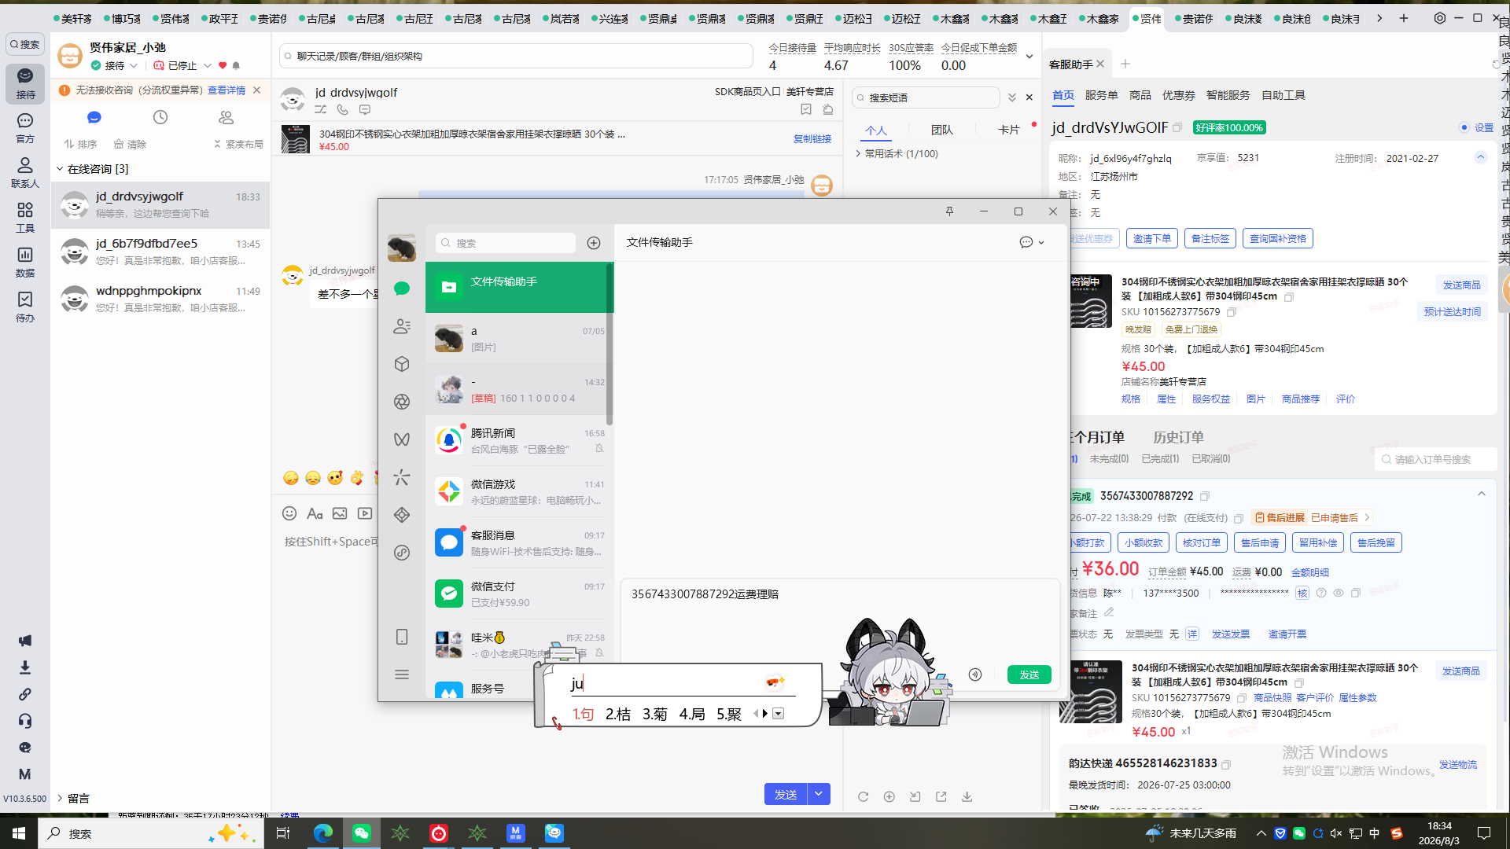This screenshot has height=849, width=1510.
Task: Open the 待办 to-do list
Action: tap(25, 307)
